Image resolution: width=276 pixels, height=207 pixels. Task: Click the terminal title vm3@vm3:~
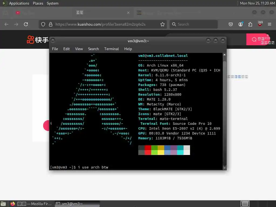point(138,41)
